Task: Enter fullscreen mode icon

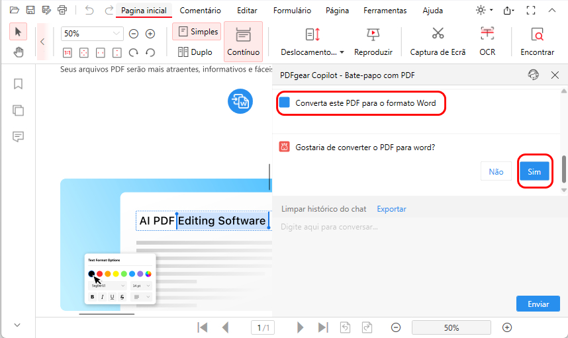Action: (531, 10)
